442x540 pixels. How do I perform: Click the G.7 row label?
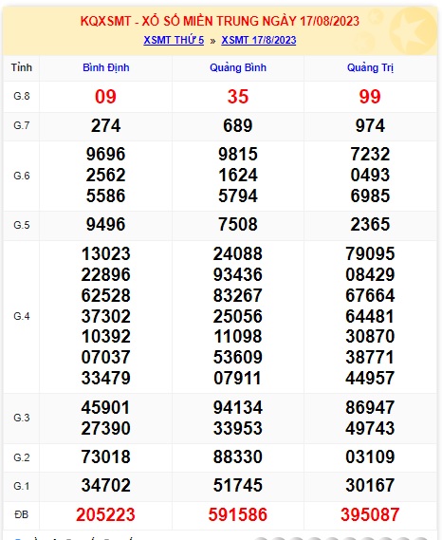22,125
